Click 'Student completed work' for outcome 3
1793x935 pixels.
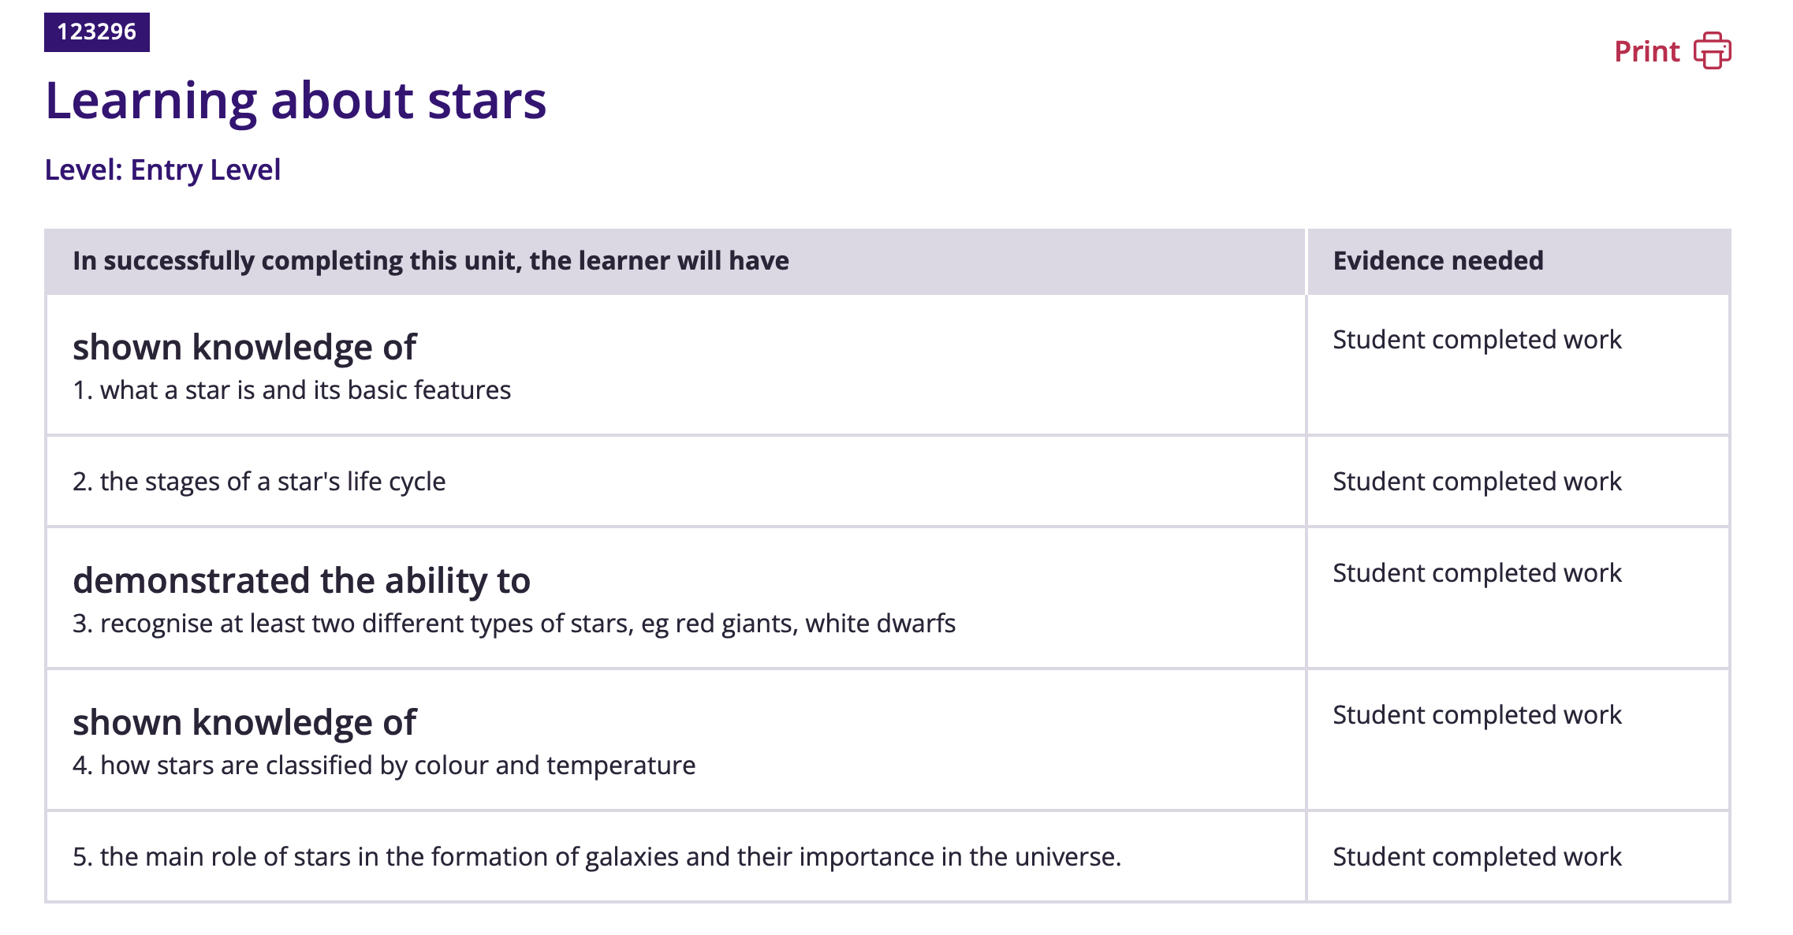coord(1476,573)
